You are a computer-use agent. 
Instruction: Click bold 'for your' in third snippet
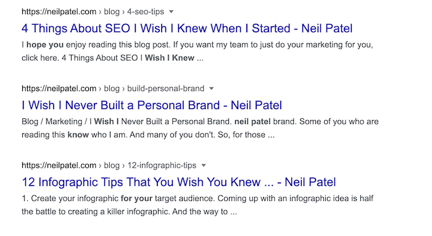[x=136, y=198]
